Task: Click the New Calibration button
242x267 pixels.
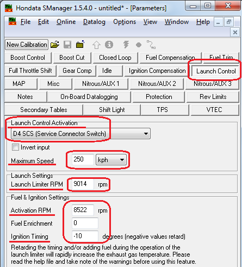Action: coord(27,45)
